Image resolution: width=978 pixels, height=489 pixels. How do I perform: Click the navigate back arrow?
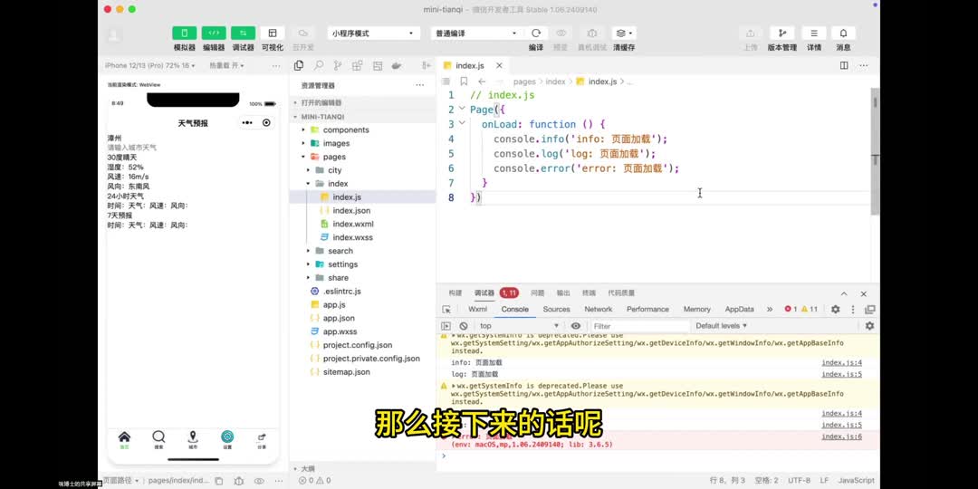tap(482, 81)
